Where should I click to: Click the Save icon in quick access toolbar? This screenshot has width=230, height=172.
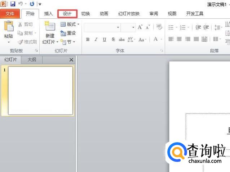[x=13, y=4]
